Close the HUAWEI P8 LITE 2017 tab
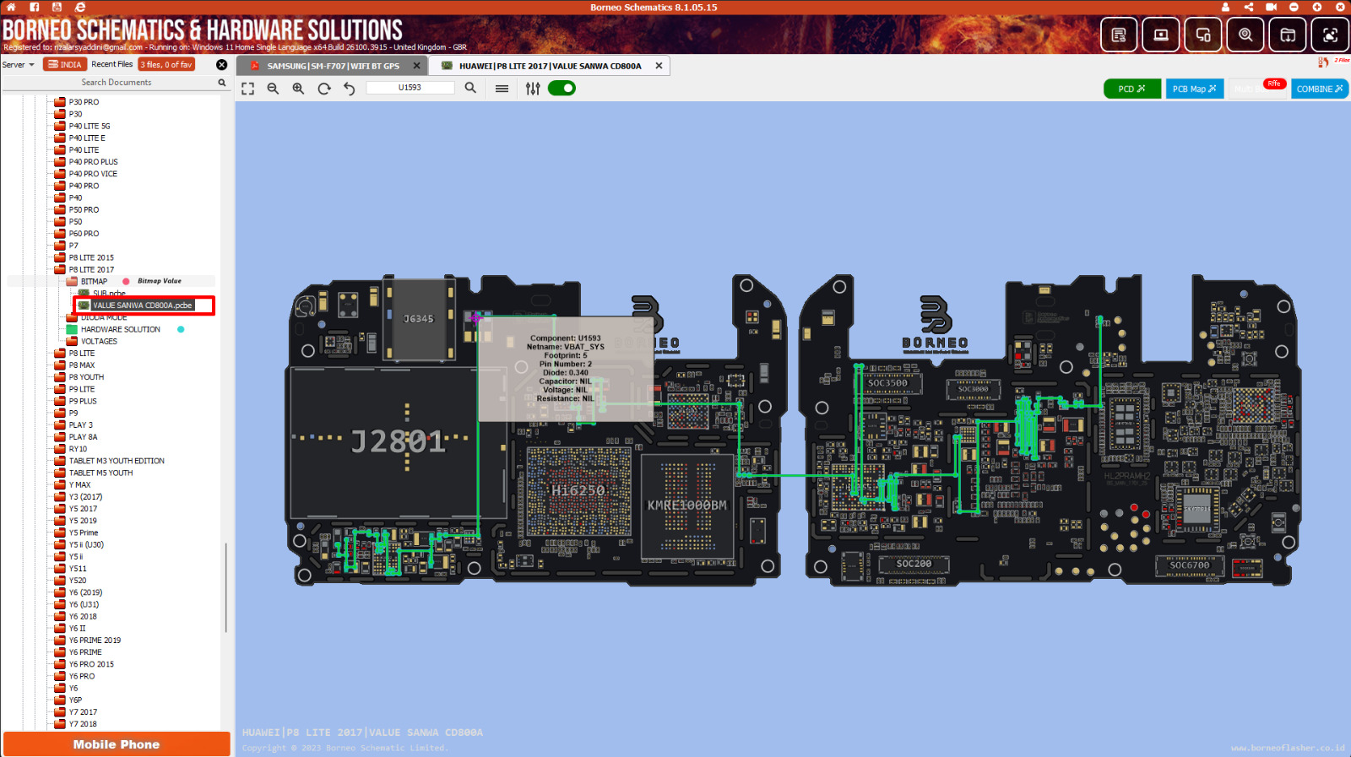Viewport: 1351px width, 757px height. click(659, 66)
